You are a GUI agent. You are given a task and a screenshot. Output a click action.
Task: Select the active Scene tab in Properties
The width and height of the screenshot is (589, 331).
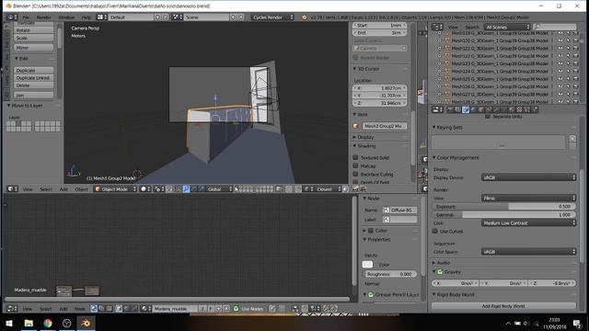click(x=466, y=109)
